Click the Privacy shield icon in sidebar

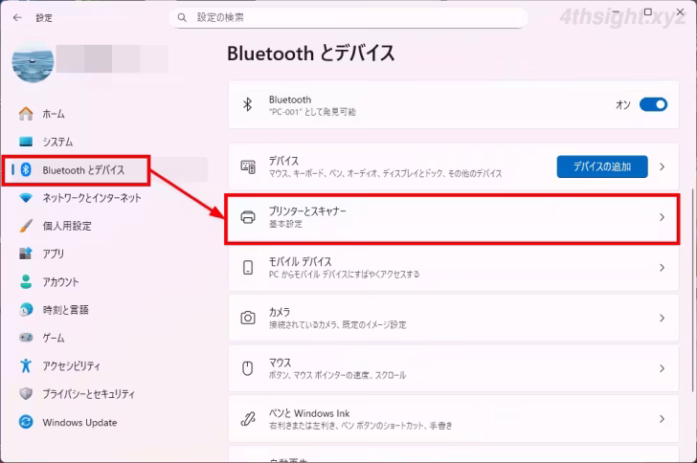[26, 394]
